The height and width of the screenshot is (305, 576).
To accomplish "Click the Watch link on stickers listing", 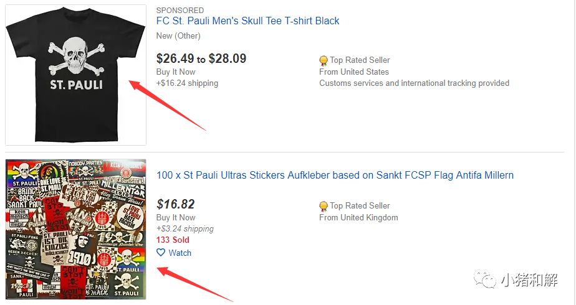I will pos(180,253).
